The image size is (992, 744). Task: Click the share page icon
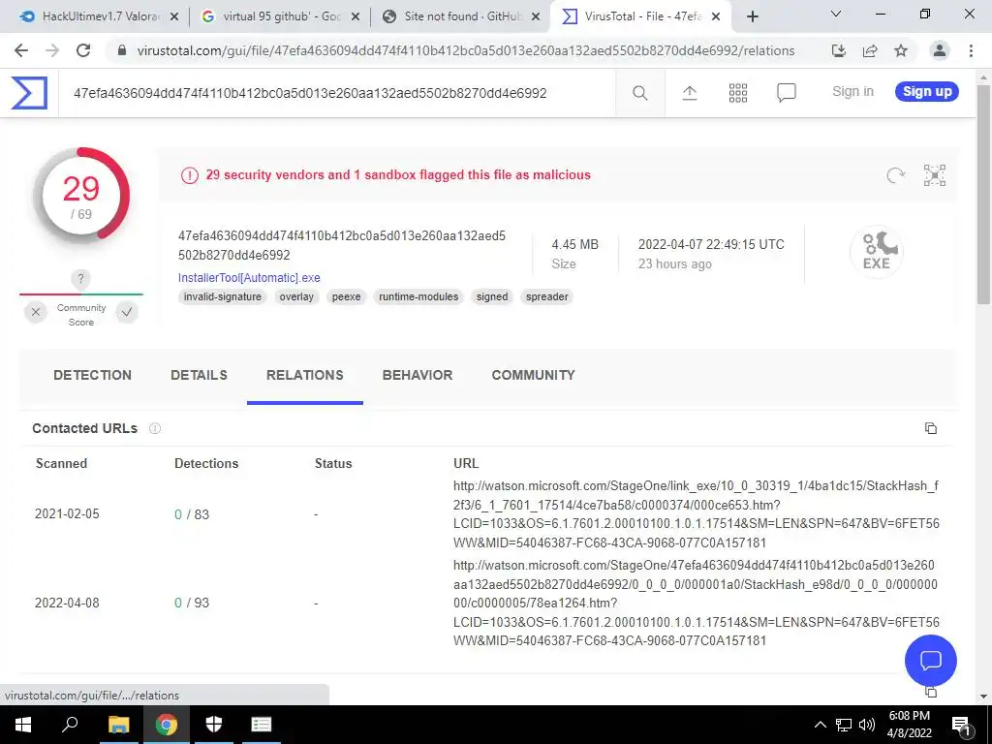coord(870,50)
